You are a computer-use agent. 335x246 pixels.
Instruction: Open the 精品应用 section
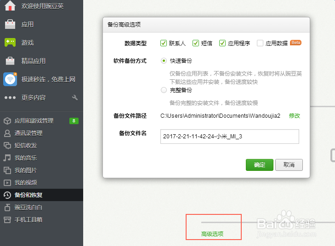point(34,61)
